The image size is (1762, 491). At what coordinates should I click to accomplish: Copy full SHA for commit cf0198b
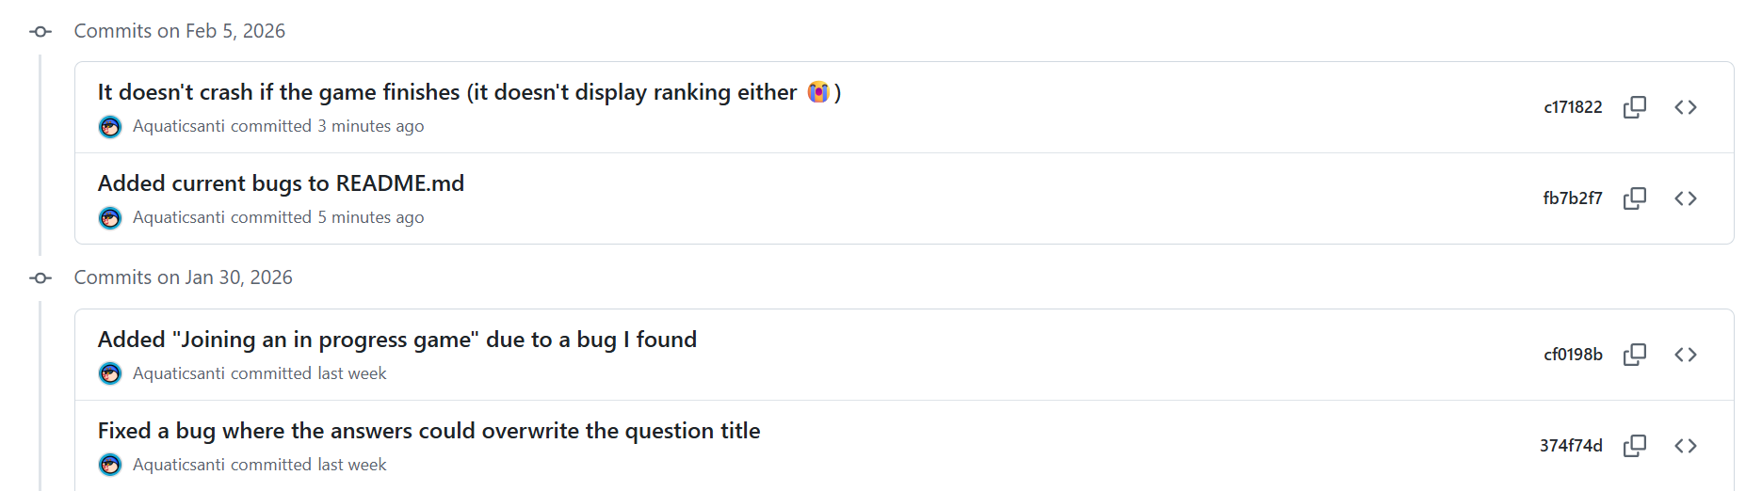(x=1635, y=355)
